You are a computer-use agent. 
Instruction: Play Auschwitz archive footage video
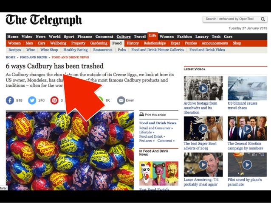[x=203, y=88]
